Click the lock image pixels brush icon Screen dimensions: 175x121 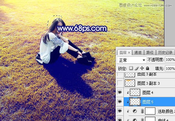click(137, 68)
